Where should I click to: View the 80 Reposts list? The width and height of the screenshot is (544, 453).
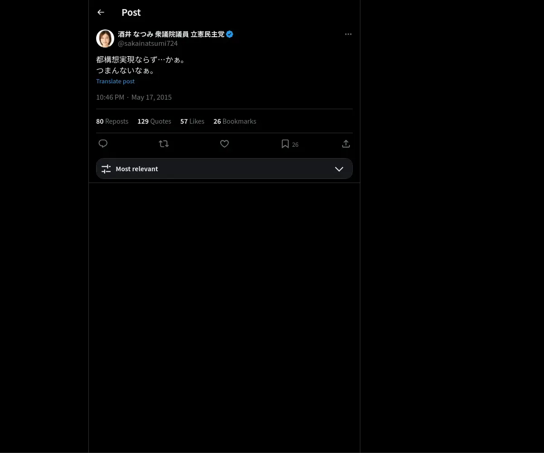[x=112, y=121]
